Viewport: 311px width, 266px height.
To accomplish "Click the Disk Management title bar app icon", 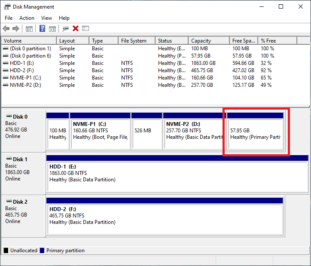I will click(x=7, y=7).
